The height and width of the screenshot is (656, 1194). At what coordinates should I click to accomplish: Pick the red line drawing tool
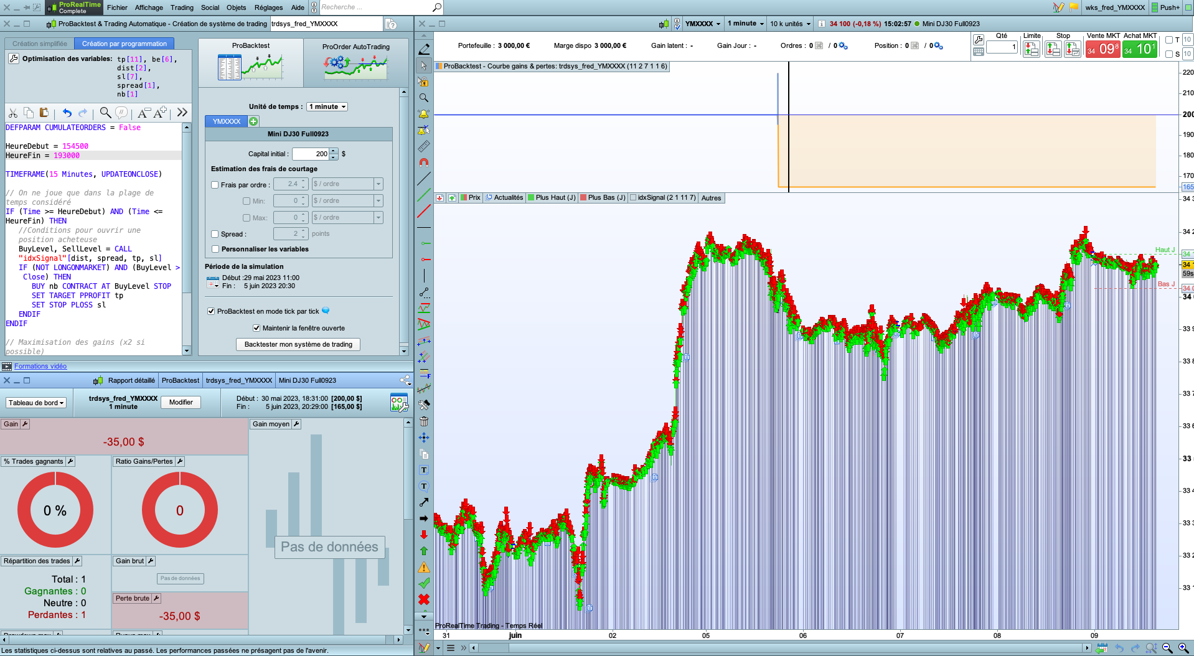click(424, 211)
